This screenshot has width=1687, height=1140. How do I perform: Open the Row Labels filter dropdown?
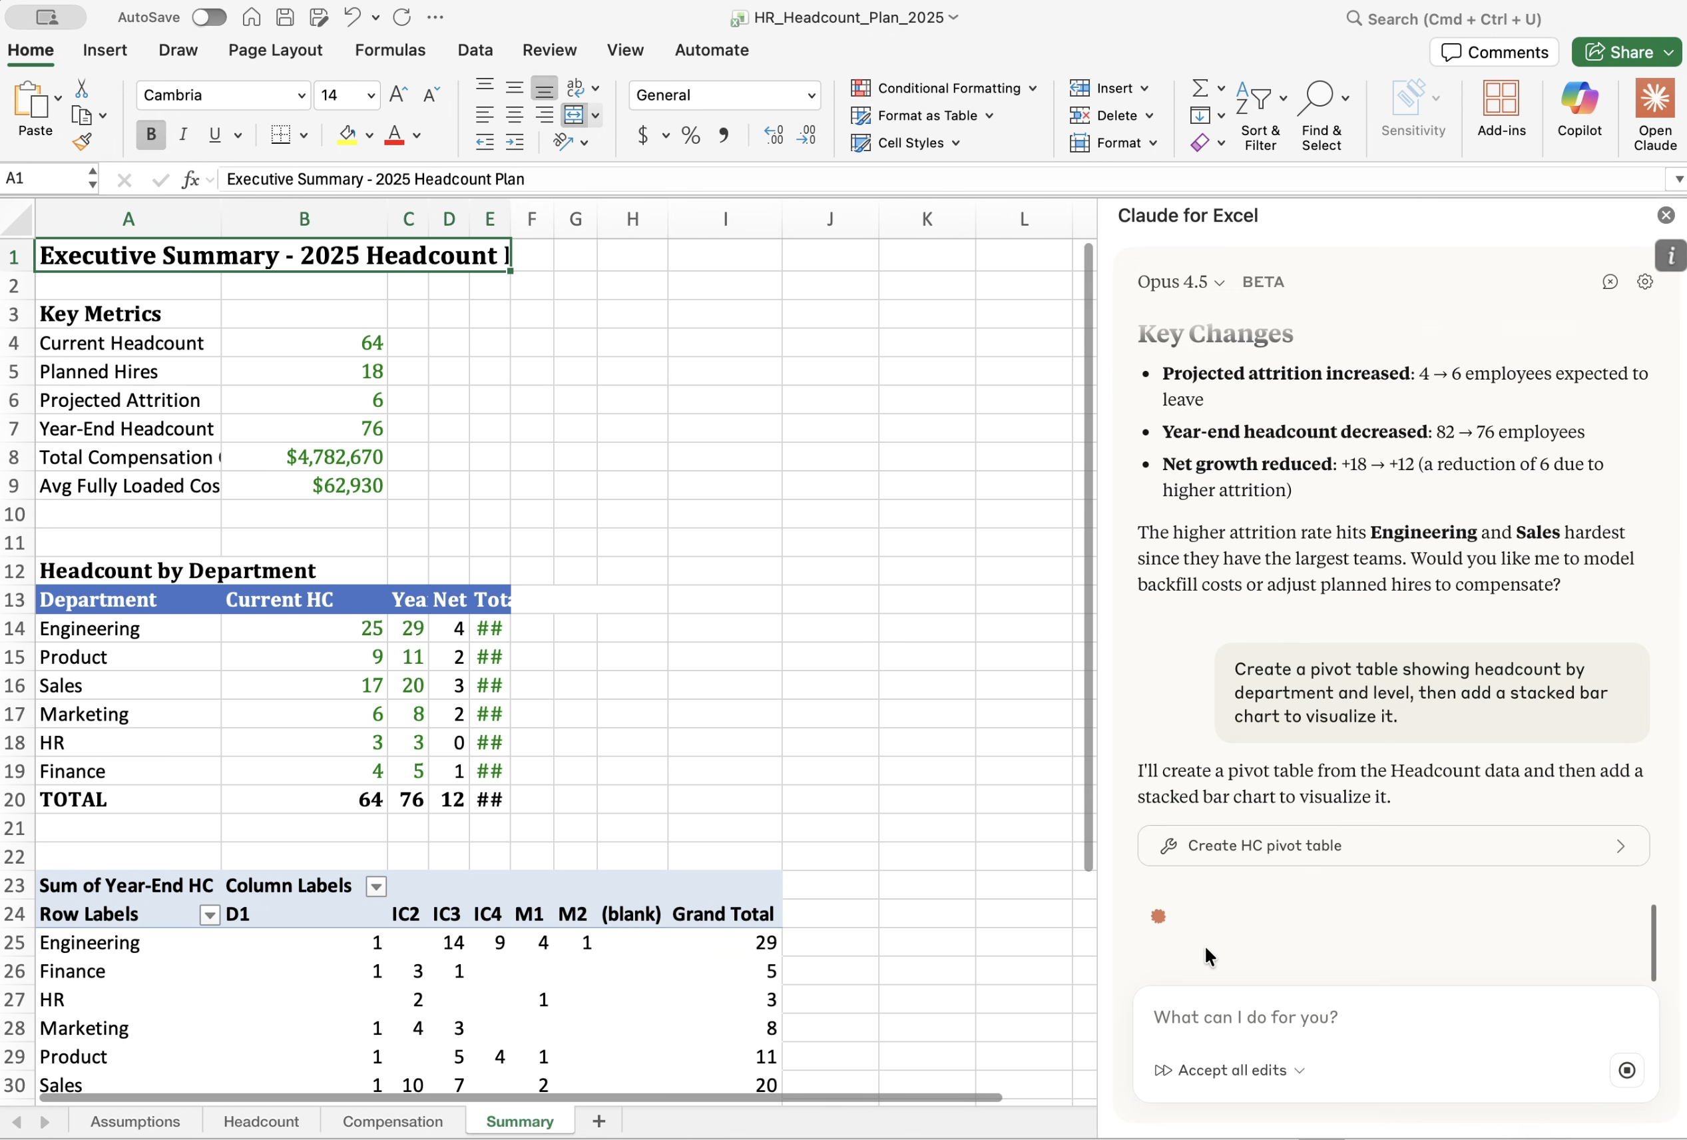pyautogui.click(x=209, y=915)
